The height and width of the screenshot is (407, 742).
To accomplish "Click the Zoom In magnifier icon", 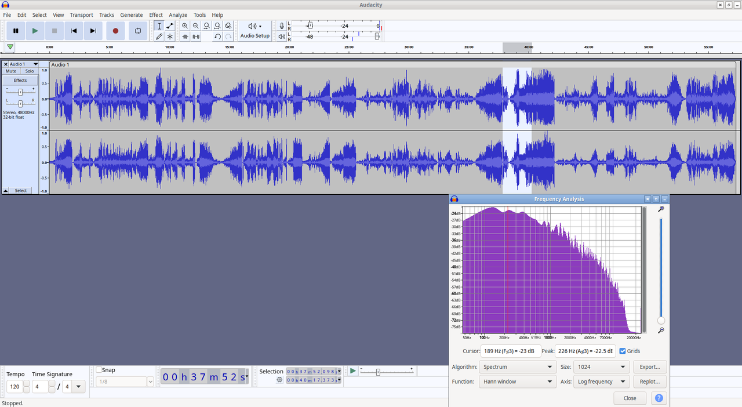I will (185, 26).
